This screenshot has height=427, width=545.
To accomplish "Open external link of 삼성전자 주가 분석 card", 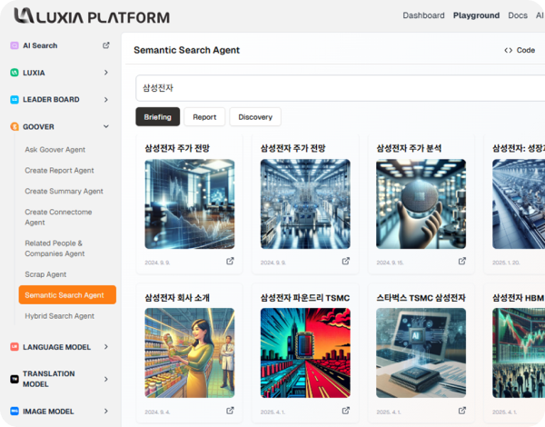I will (x=462, y=261).
